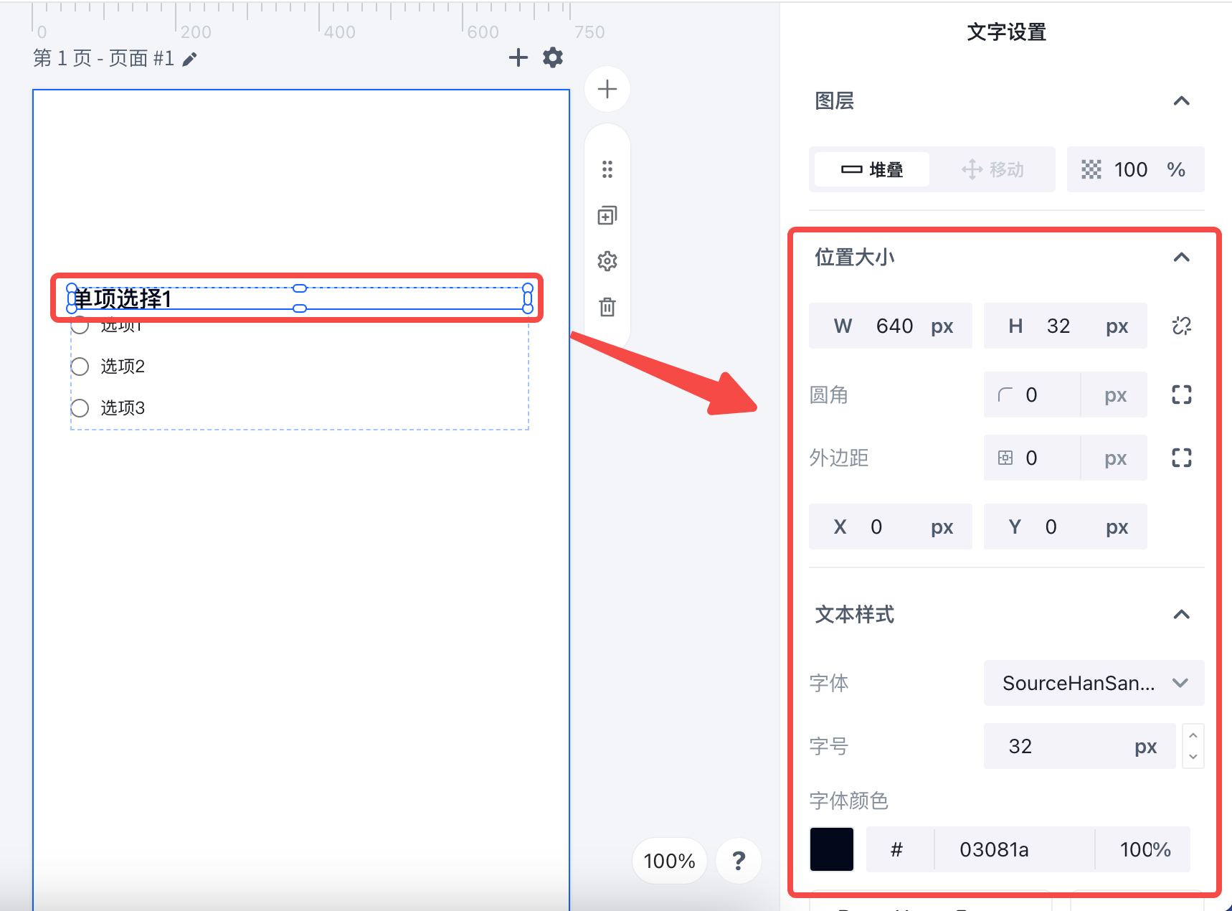1232x911 pixels.
Task: Select the 单项选择1 title text
Action: (x=123, y=298)
